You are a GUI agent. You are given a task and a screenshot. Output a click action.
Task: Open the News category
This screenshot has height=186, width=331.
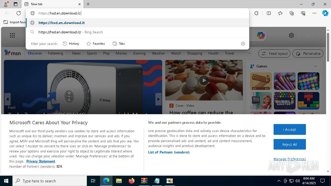click(76, 53)
